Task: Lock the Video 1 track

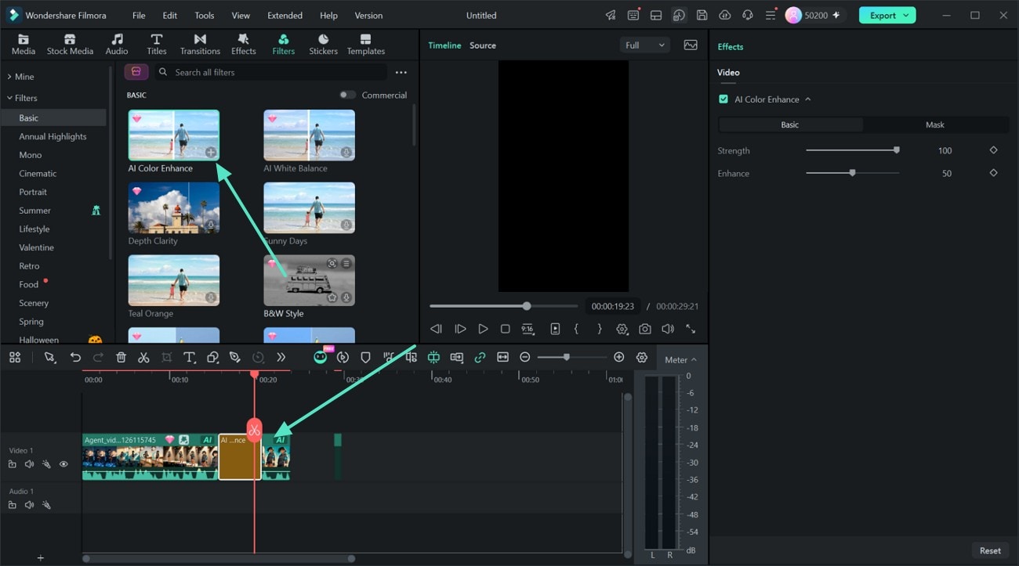Action: click(x=13, y=464)
